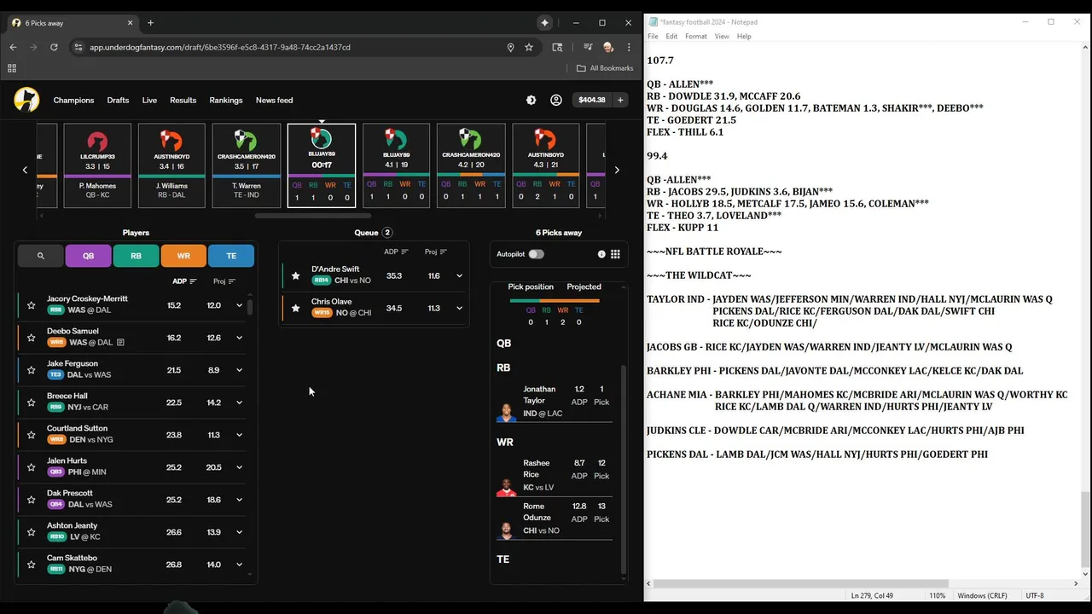Viewport: 1092px width, 614px height.
Task: Go to the Live nav item
Action: click(x=149, y=100)
